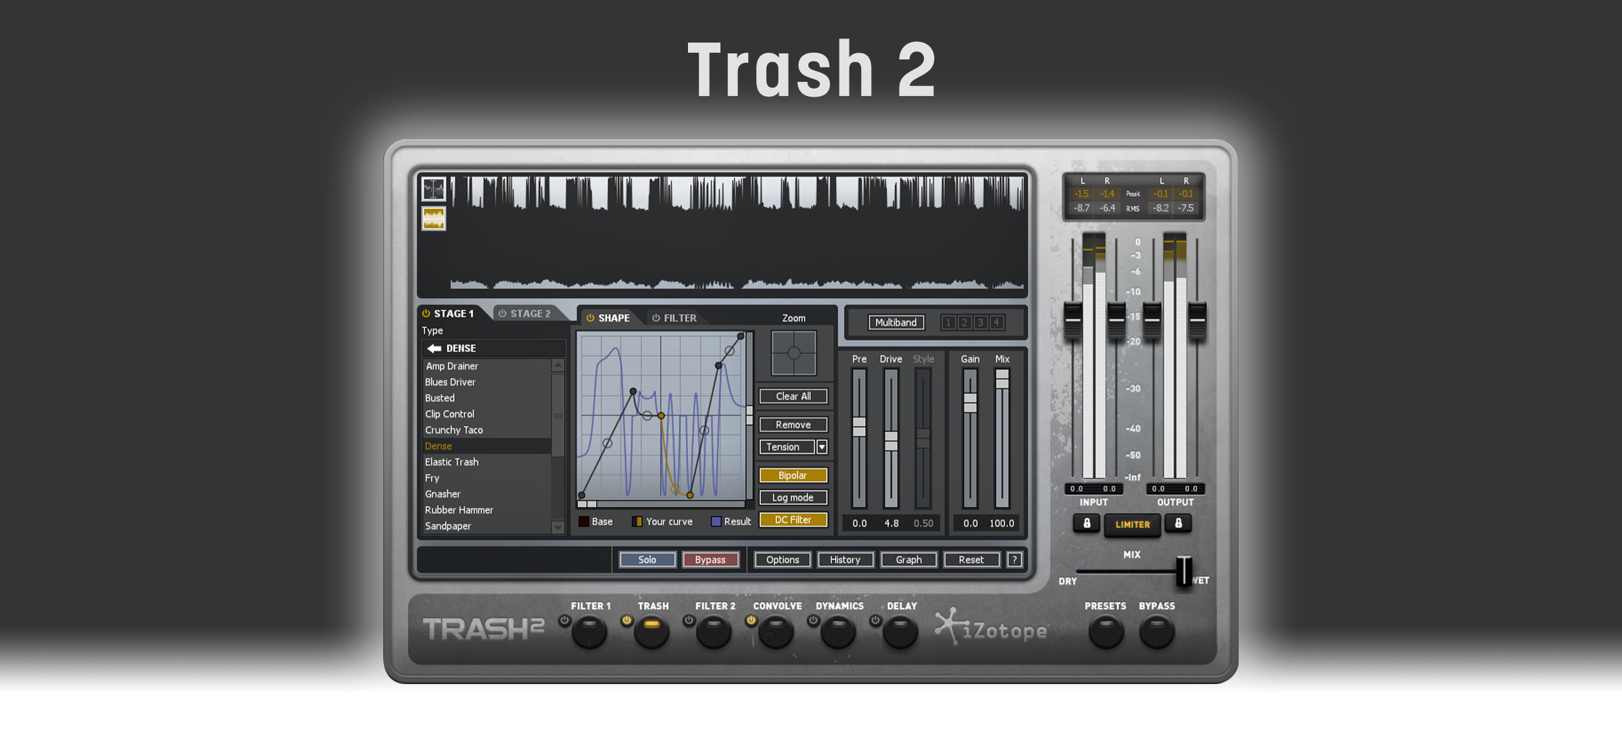Click the Tension mode field
Viewport: 1622px width, 730px height.
point(787,447)
